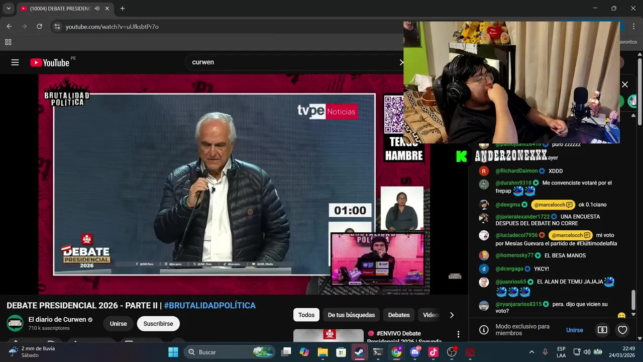This screenshot has width=643, height=362.
Task: Open a new browser tab with plus
Action: (122, 9)
